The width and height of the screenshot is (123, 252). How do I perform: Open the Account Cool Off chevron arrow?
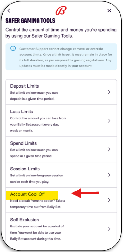(109, 200)
